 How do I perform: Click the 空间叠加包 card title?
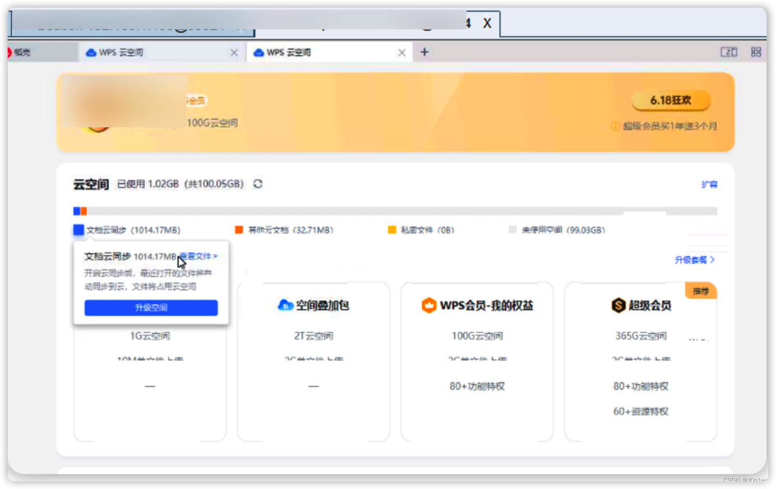[x=323, y=306]
